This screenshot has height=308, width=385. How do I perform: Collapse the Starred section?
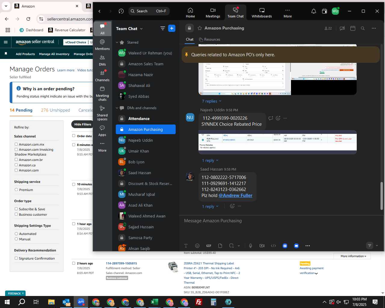tap(117, 42)
